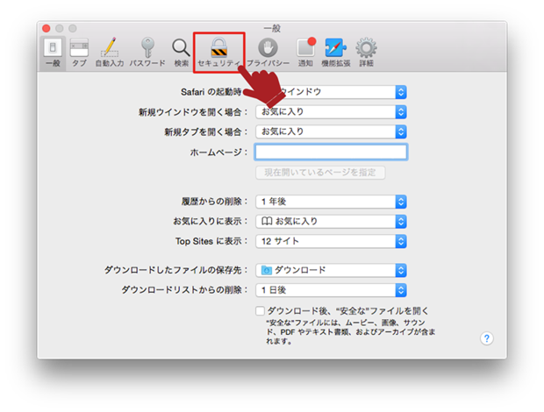Close the preferences window with red button
Image resolution: width=544 pixels, height=412 pixels.
(x=47, y=28)
